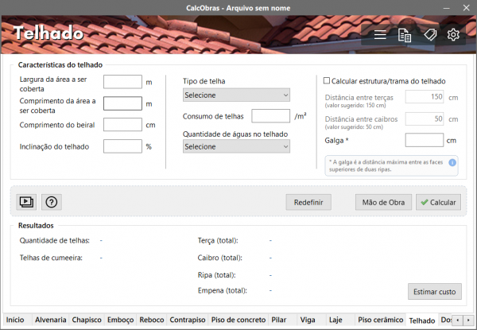Enable Calcular estrutura/trama do telhado checkbox

(327, 81)
